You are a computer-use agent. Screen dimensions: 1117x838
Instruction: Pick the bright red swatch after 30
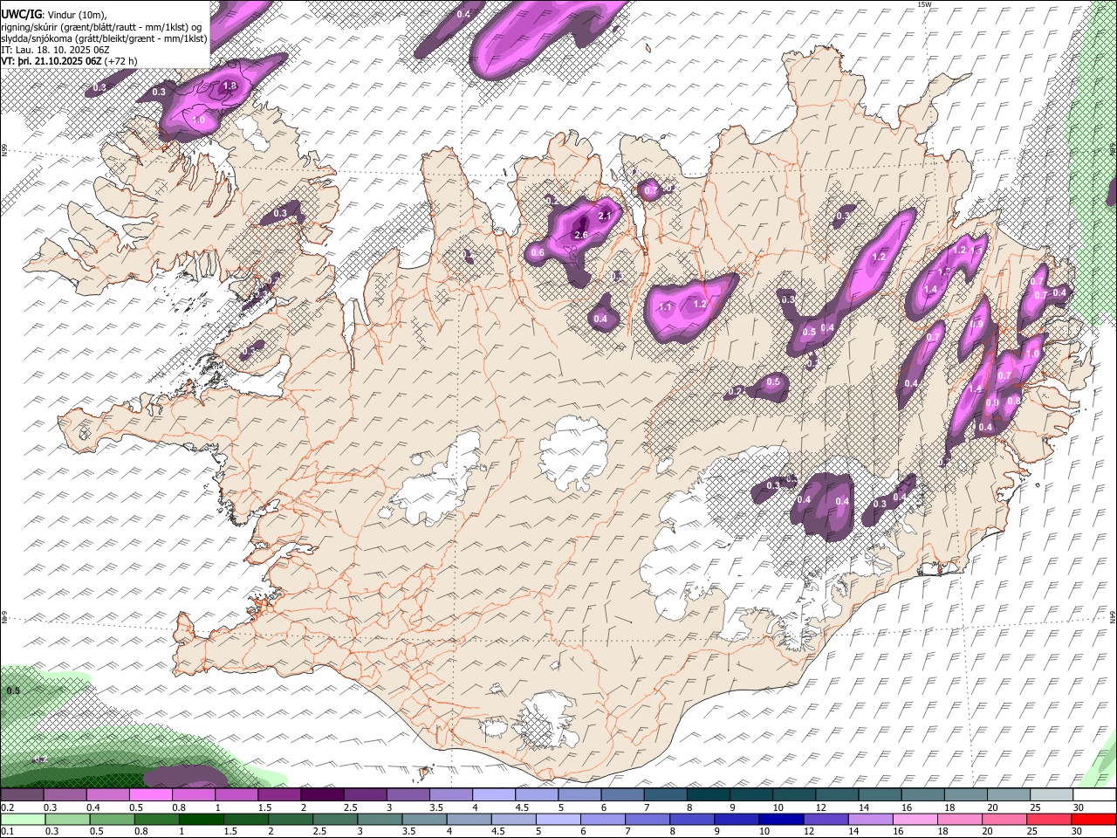[x=1094, y=819]
